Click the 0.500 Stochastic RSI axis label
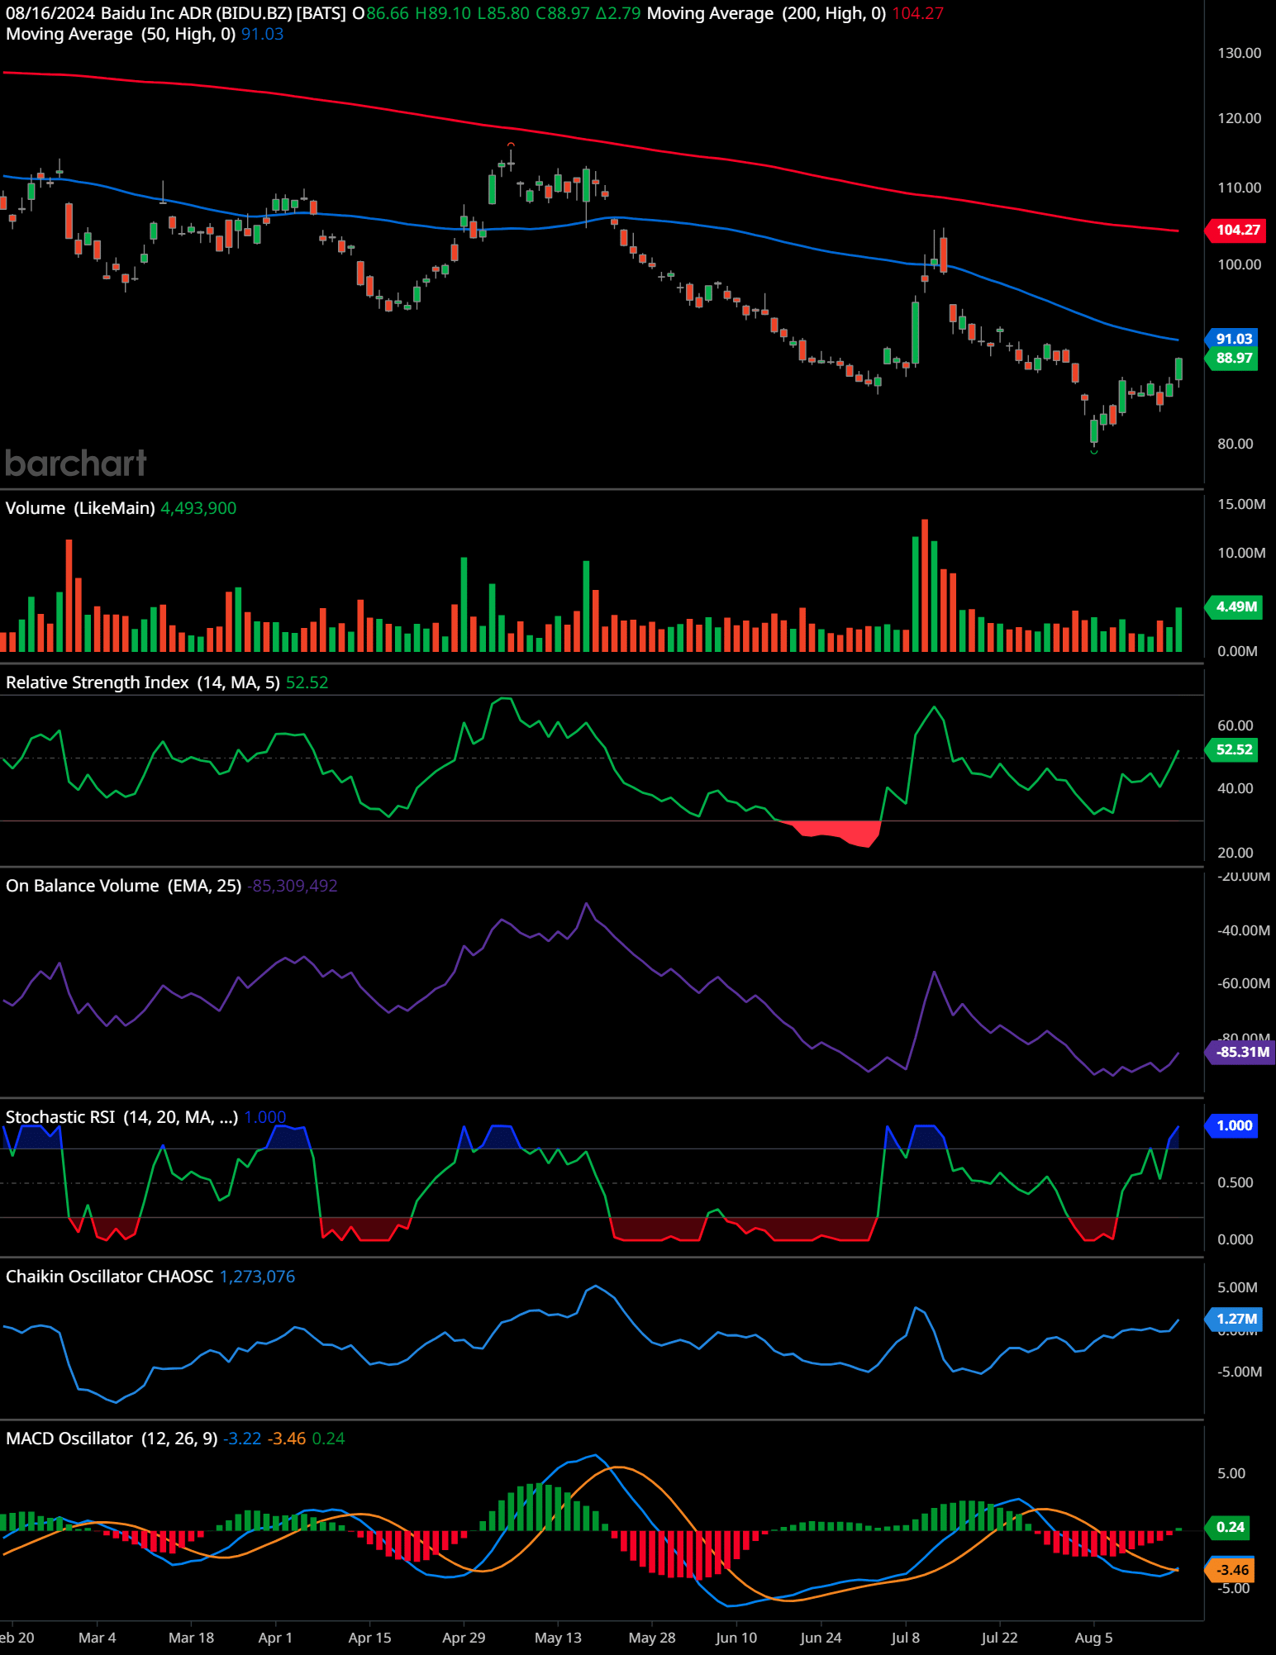Screen dimensions: 1276x1655 [x=1235, y=1182]
